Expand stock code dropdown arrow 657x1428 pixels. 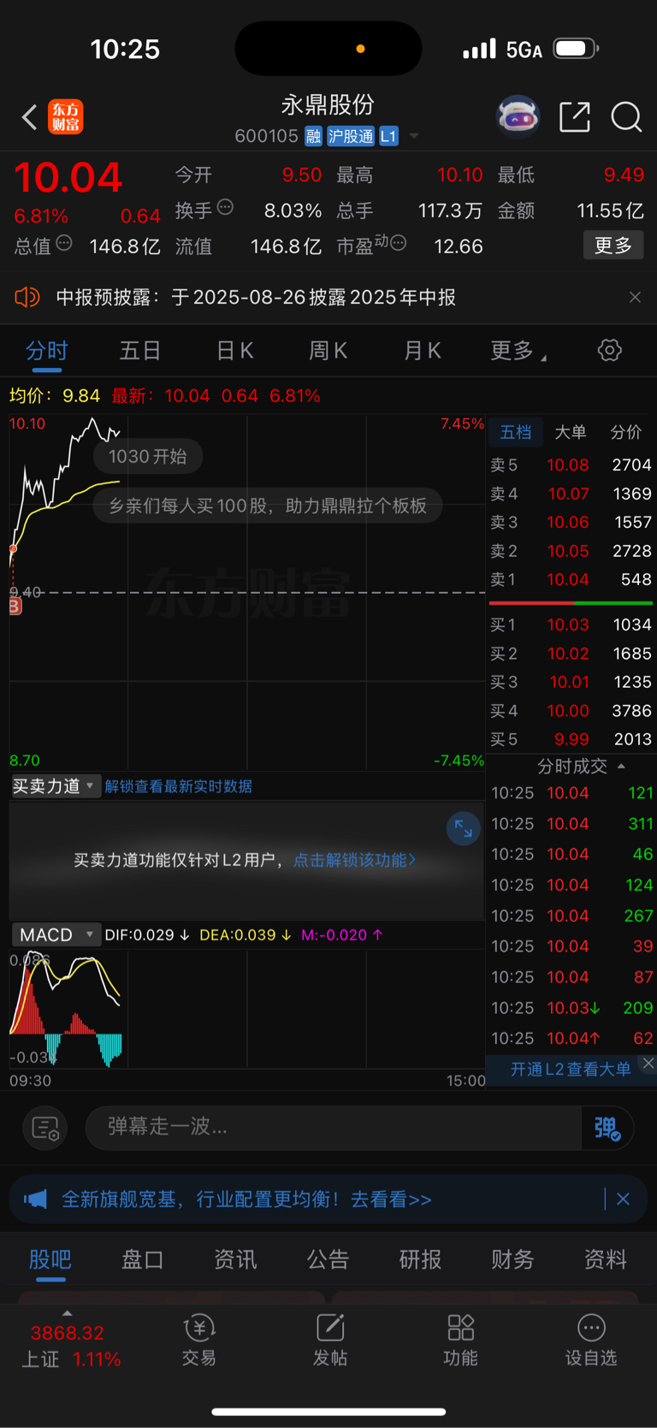(414, 136)
